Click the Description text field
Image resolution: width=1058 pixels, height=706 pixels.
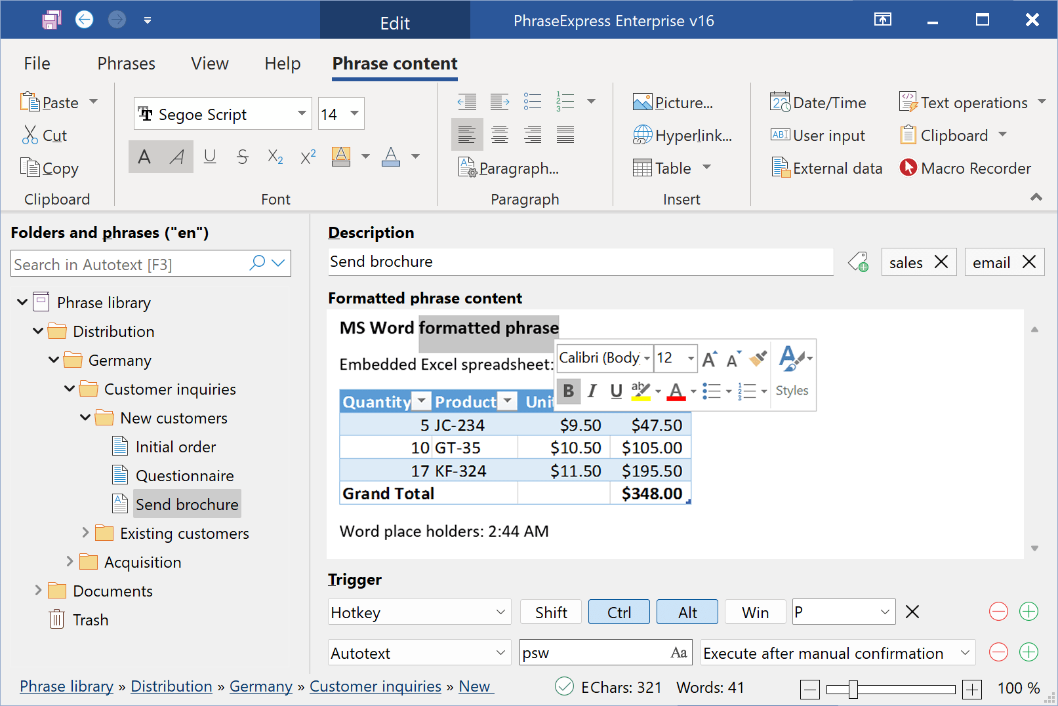coord(580,262)
